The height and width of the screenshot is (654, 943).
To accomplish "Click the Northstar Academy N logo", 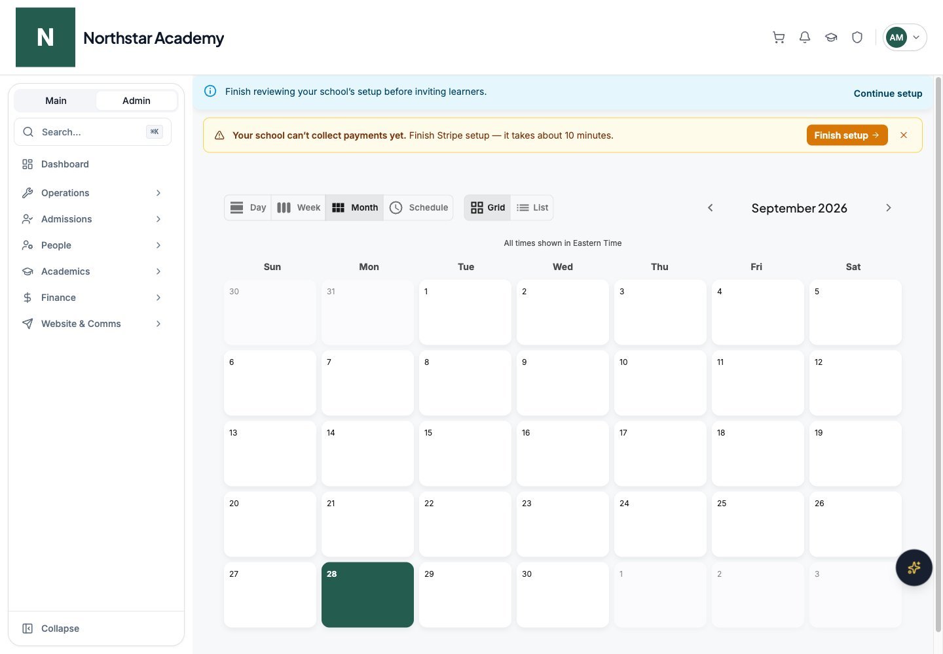I will 45,37.
